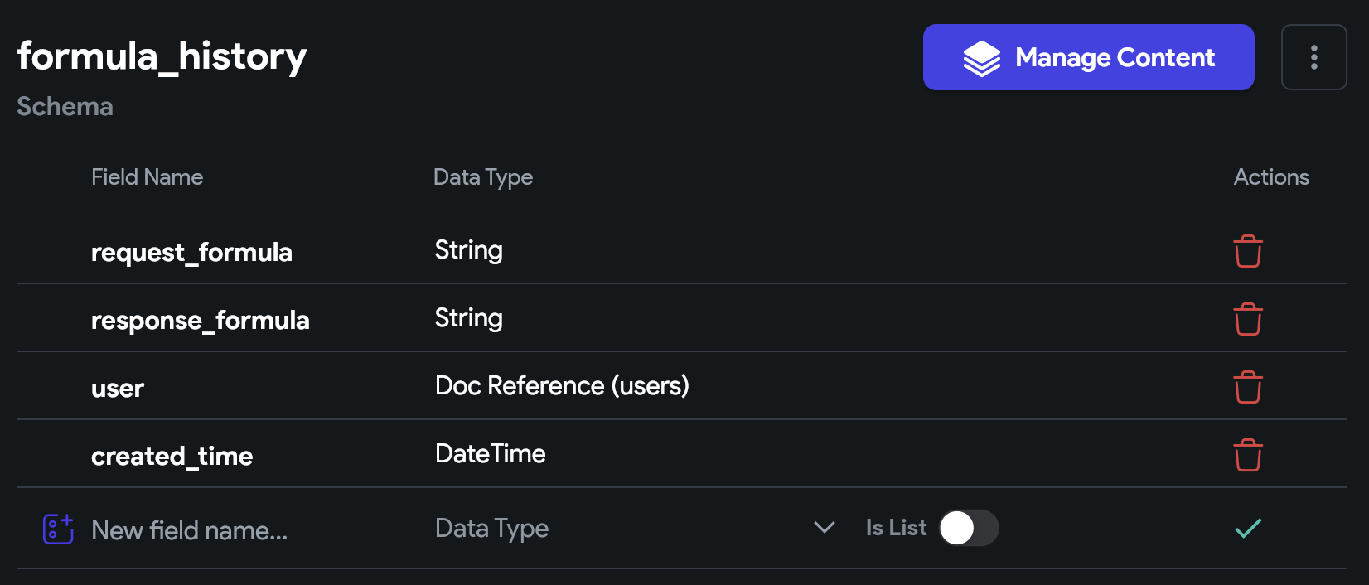Click the add-field icon beside new field name

coord(58,529)
